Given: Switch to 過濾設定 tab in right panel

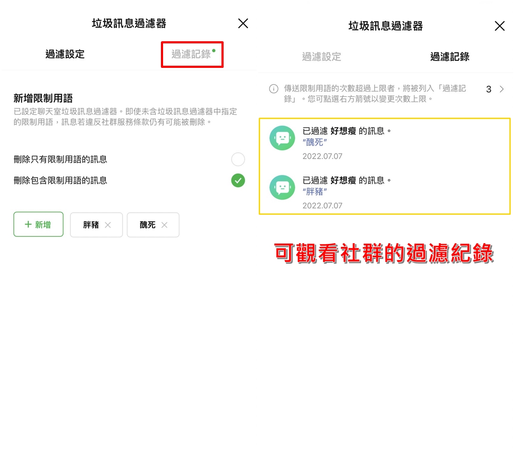Looking at the screenshot, I should [x=321, y=57].
